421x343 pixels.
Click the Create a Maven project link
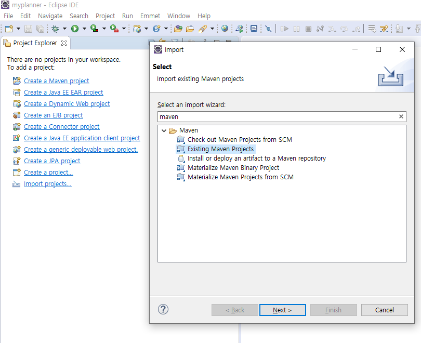coord(56,81)
